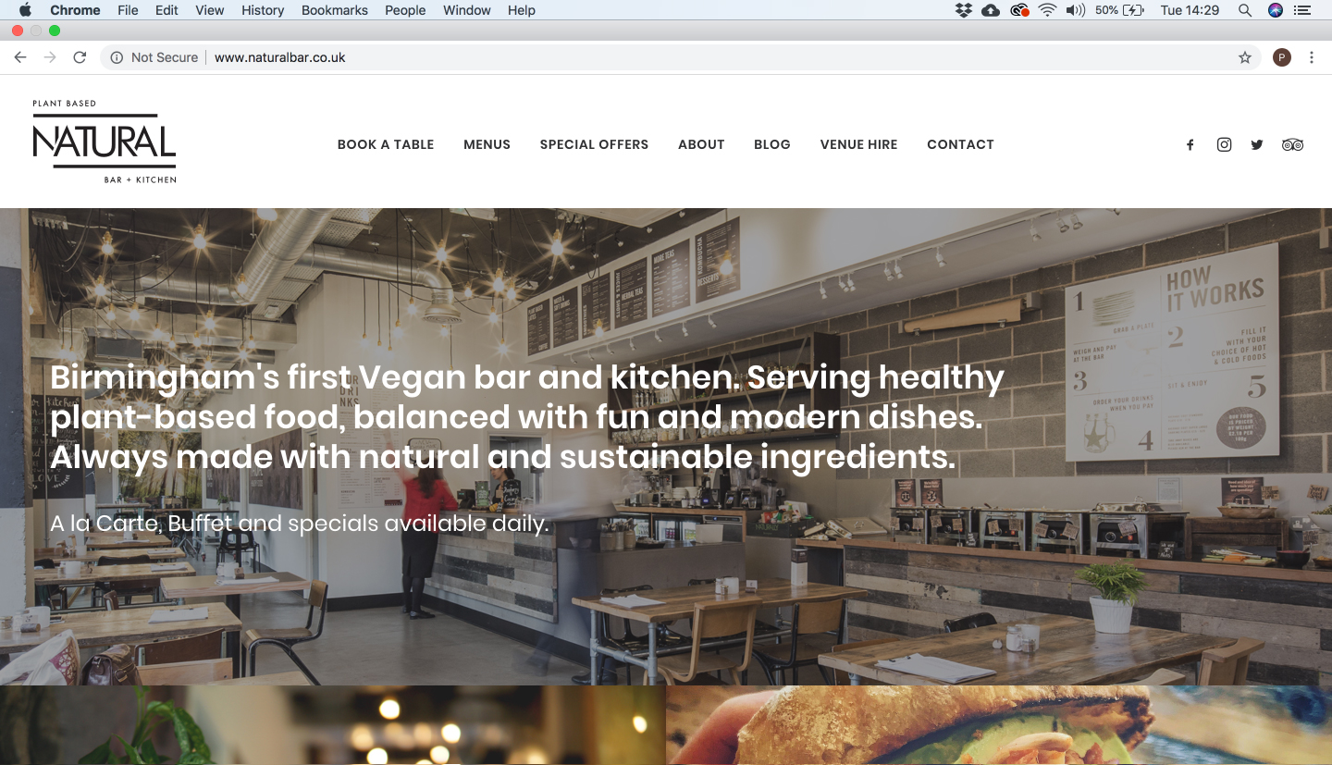Open the TripAdvisor owl icon
Screen dimensions: 1332x765
pyautogui.click(x=1292, y=144)
